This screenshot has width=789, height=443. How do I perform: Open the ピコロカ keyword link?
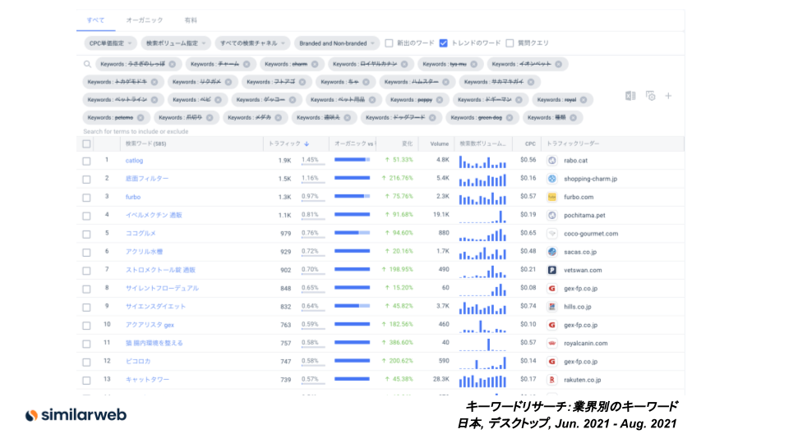click(138, 361)
